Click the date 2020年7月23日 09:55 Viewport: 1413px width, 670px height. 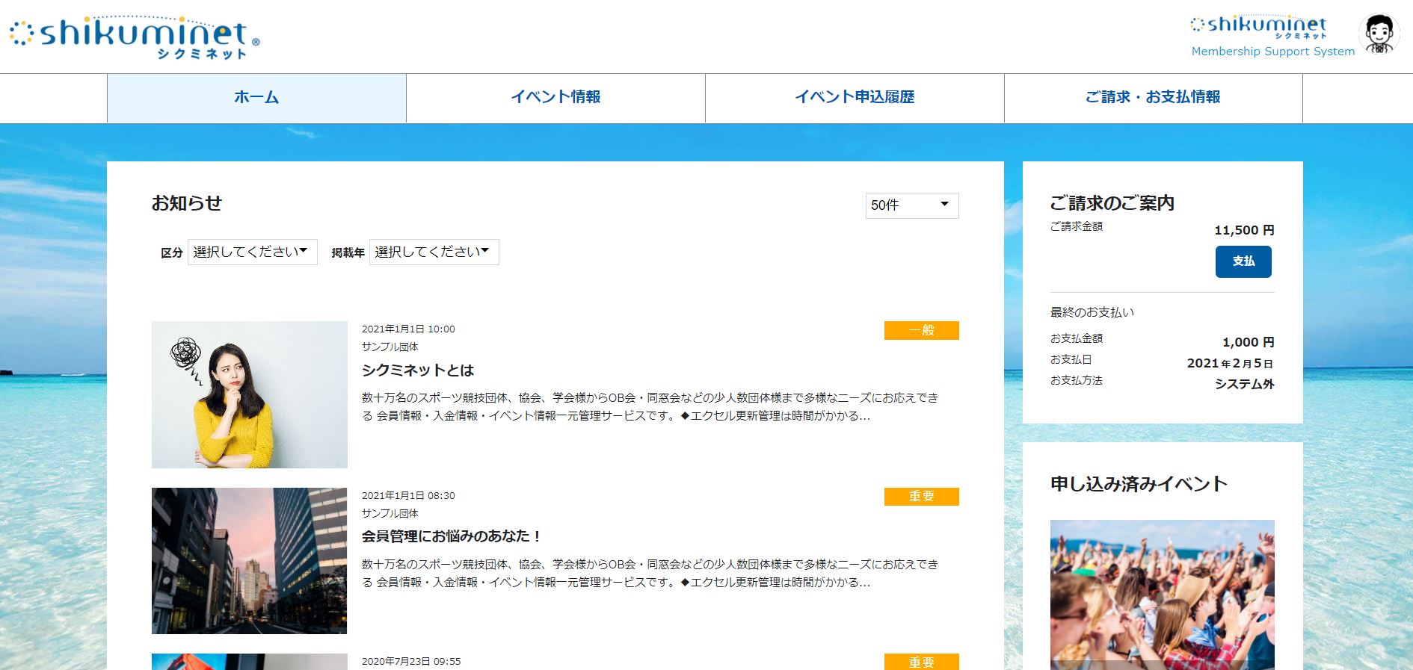click(411, 662)
